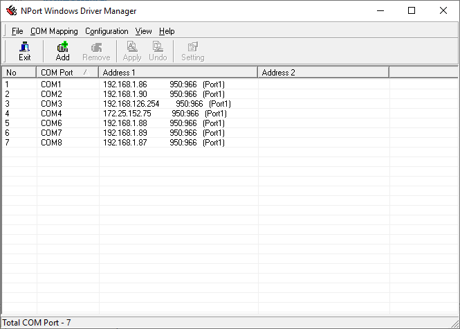Sort by the Address 1 column header
The height and width of the screenshot is (329, 460).
pos(178,73)
